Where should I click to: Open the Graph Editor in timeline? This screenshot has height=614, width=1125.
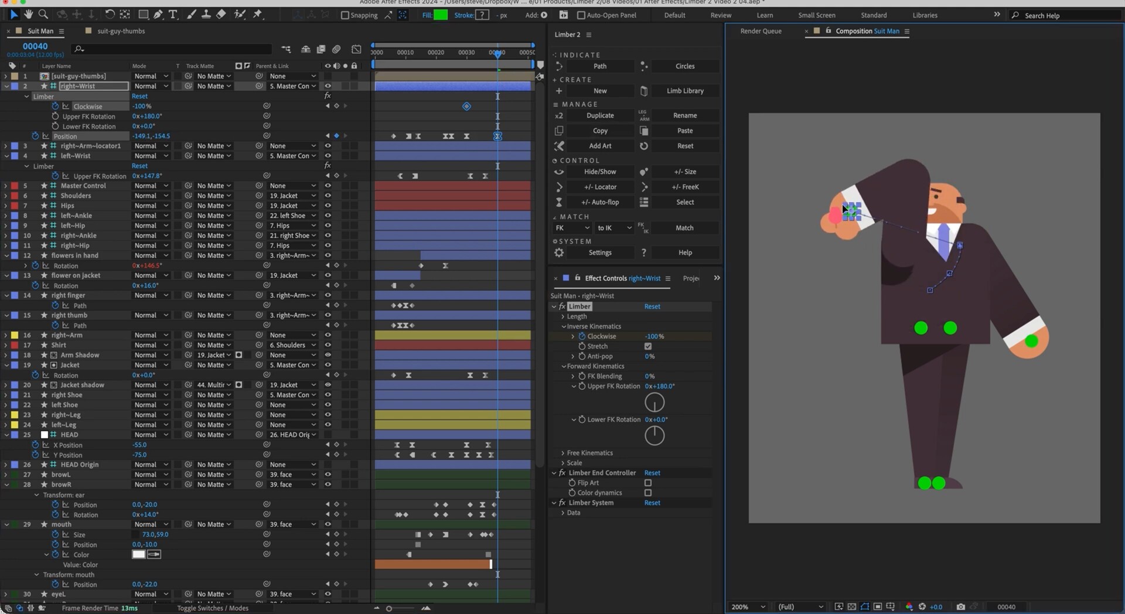click(x=356, y=49)
